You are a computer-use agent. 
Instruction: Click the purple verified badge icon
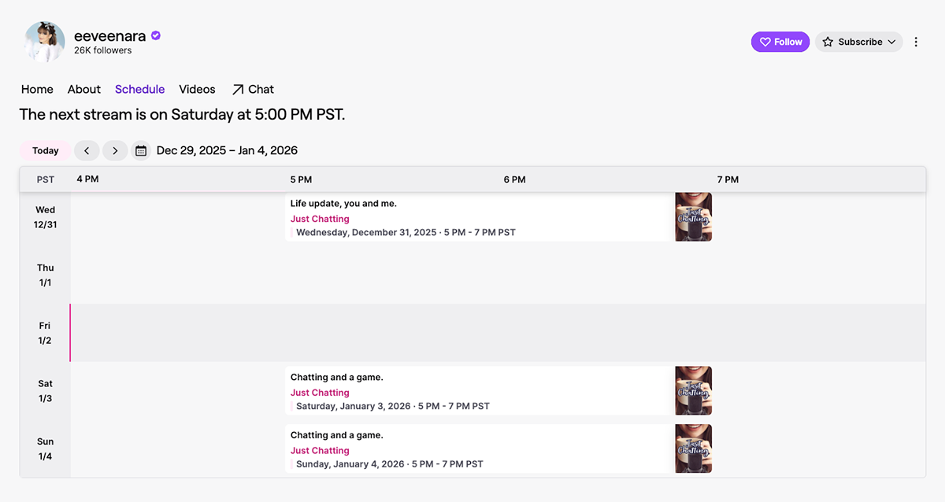(156, 35)
